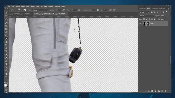This screenshot has height=98, width=175.
Task: Select the Smudge tool
Action: coord(6,54)
